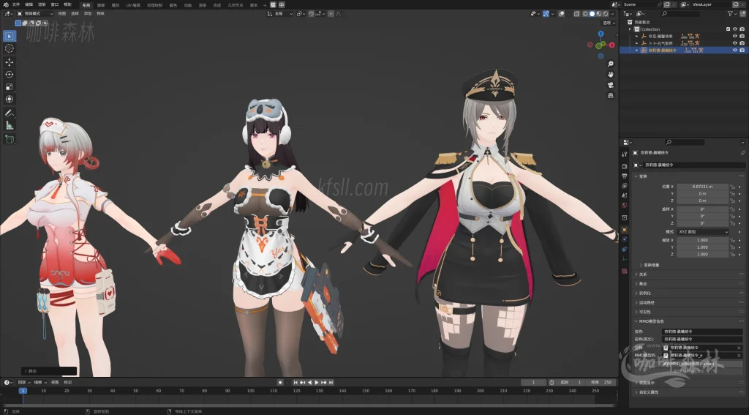
Task: Open the transform orientation global dropdown
Action: pos(280,14)
